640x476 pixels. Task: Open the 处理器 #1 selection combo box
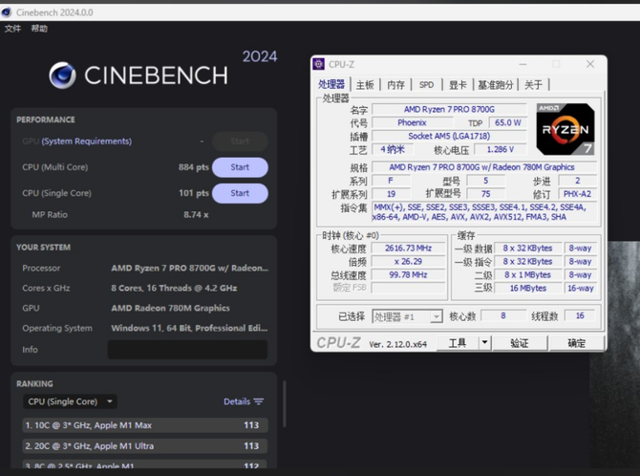coord(407,316)
